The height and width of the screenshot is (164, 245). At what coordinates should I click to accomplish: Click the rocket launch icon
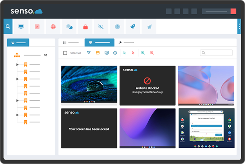(133, 27)
